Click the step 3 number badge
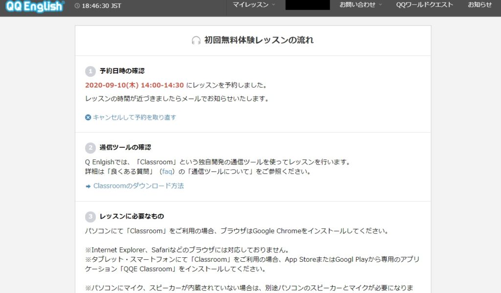This screenshot has height=293, width=501. (x=91, y=217)
